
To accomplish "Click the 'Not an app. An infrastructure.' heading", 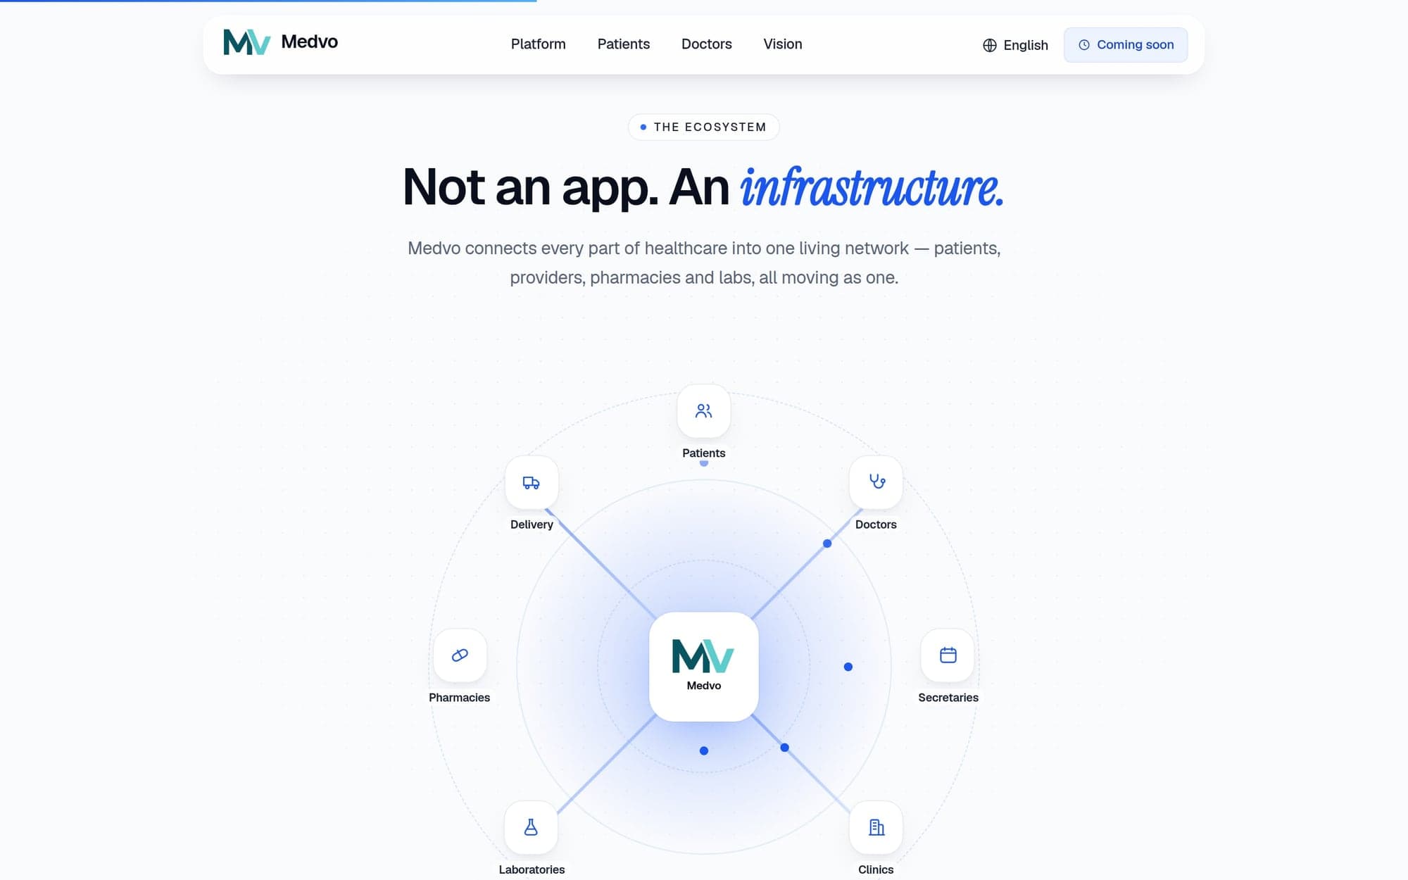I will [x=704, y=187].
